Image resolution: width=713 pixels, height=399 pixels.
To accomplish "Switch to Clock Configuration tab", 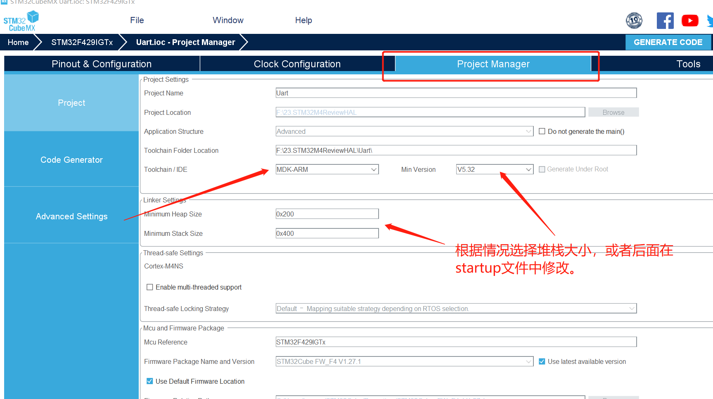I will click(297, 64).
